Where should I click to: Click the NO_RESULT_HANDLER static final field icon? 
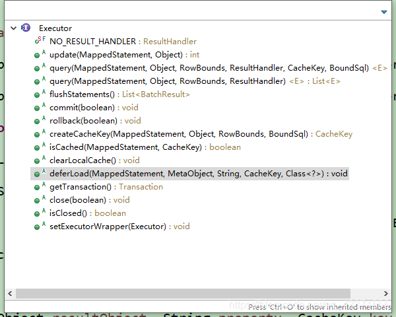click(x=40, y=40)
